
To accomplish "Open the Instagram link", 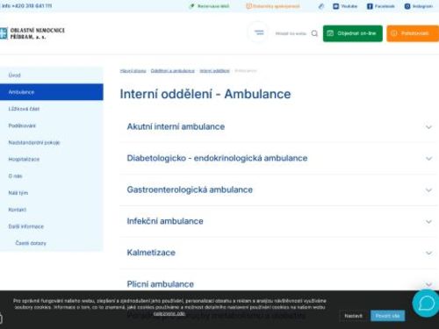I will click(419, 6).
